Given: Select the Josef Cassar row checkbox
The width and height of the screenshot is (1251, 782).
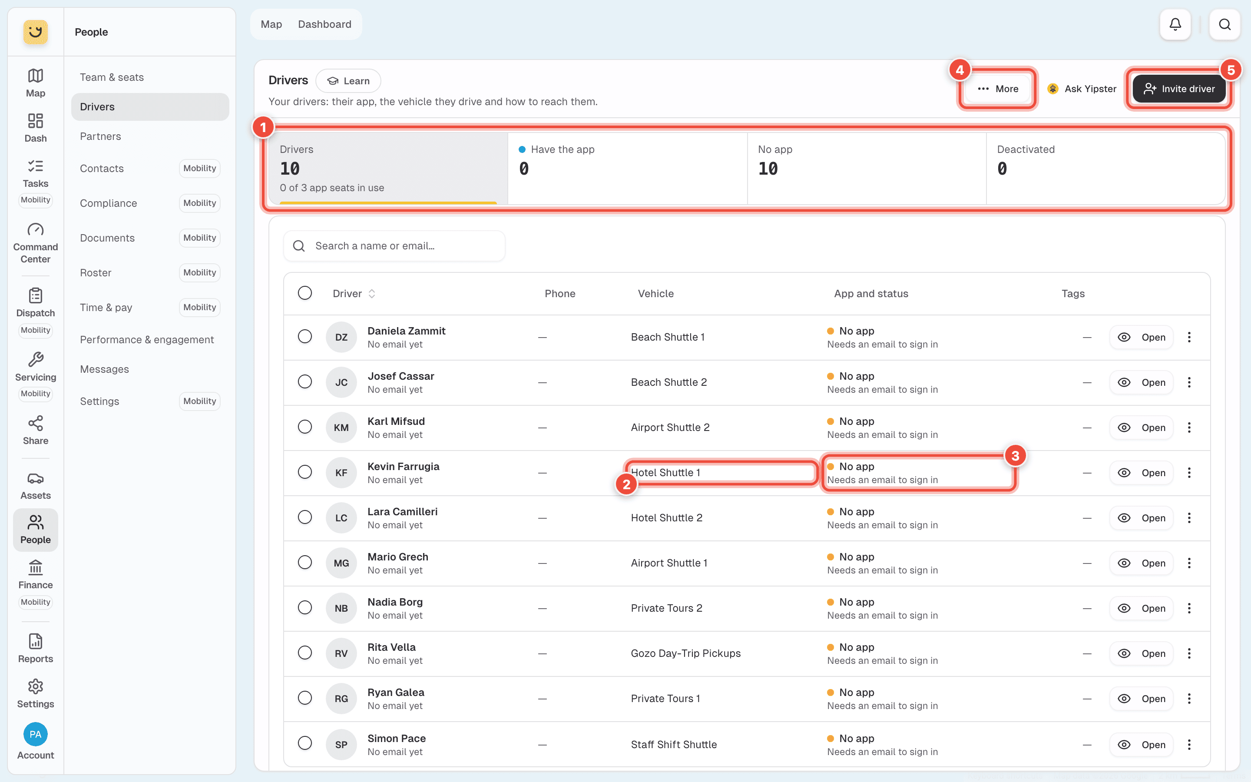Looking at the screenshot, I should point(305,382).
